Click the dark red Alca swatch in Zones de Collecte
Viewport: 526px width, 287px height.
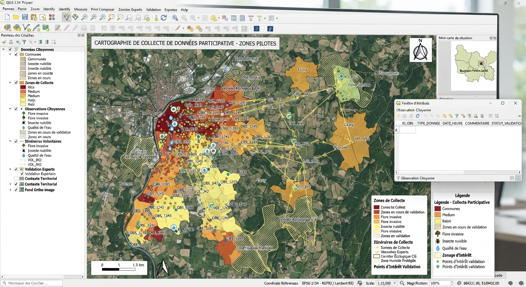tap(24, 87)
